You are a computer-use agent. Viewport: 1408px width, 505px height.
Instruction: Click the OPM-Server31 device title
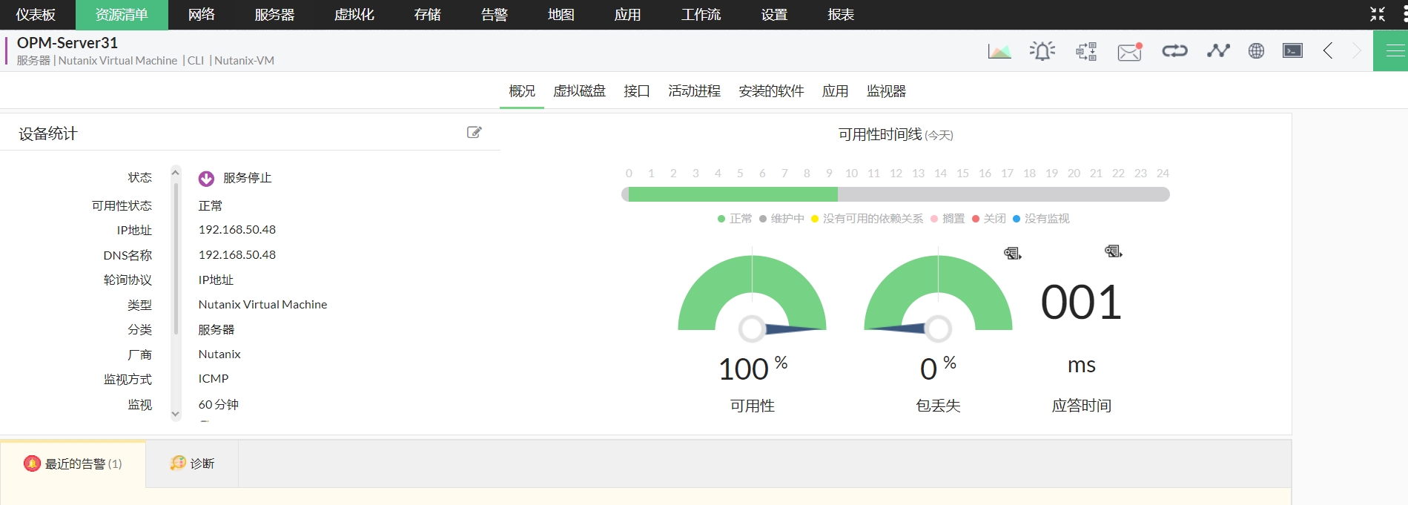click(67, 43)
